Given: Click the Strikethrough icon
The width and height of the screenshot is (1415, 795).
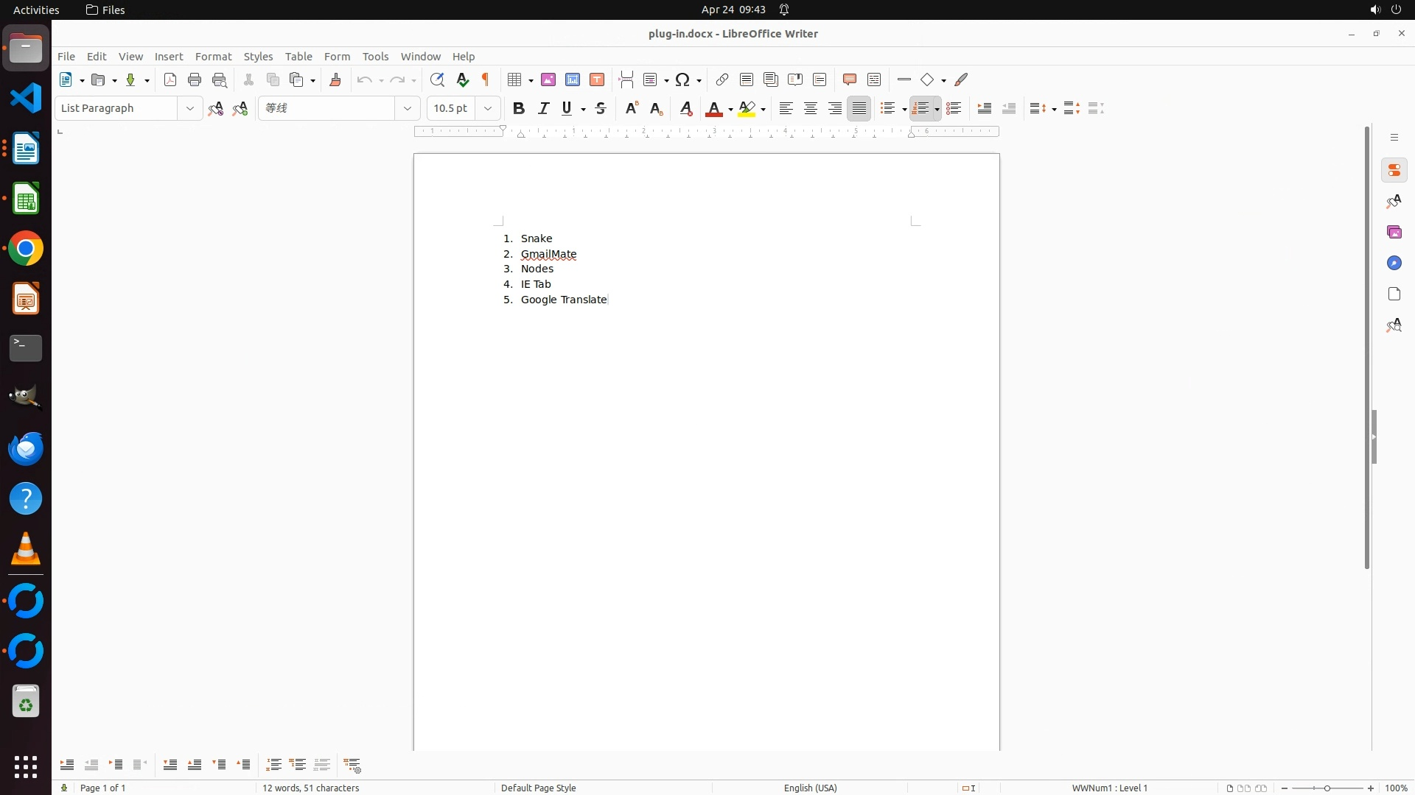Looking at the screenshot, I should pyautogui.click(x=601, y=108).
